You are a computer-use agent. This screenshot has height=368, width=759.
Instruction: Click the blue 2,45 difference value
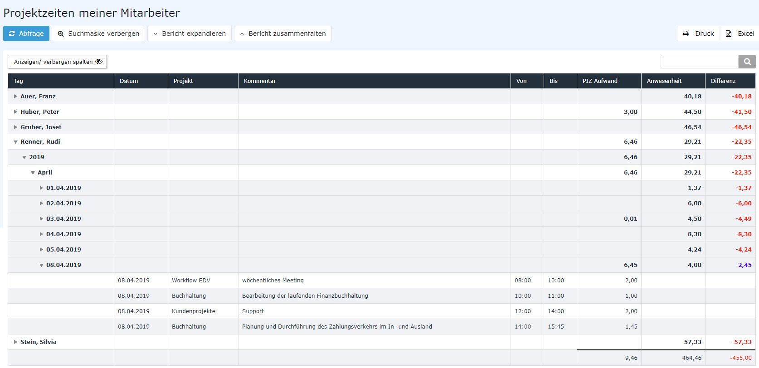(x=745, y=265)
